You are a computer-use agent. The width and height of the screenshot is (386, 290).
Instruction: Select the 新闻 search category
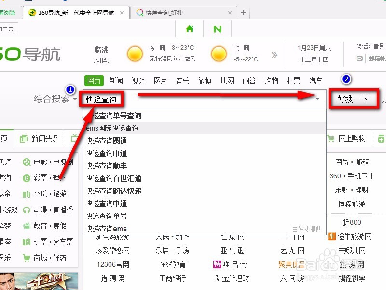point(116,81)
